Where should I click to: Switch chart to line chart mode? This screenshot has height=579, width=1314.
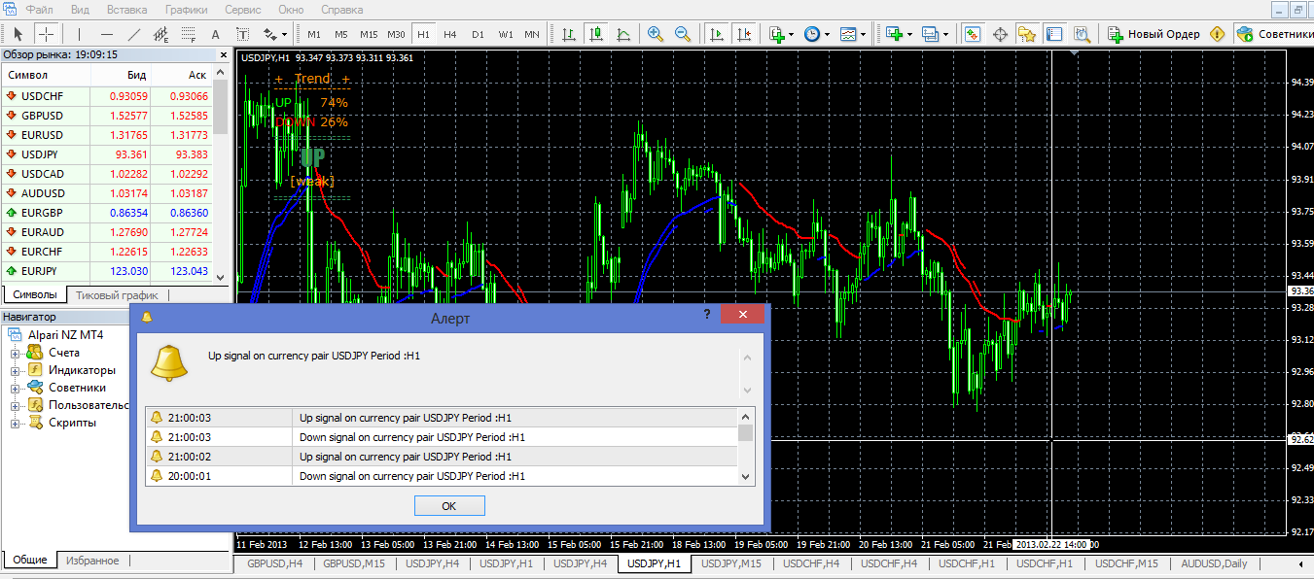[623, 34]
